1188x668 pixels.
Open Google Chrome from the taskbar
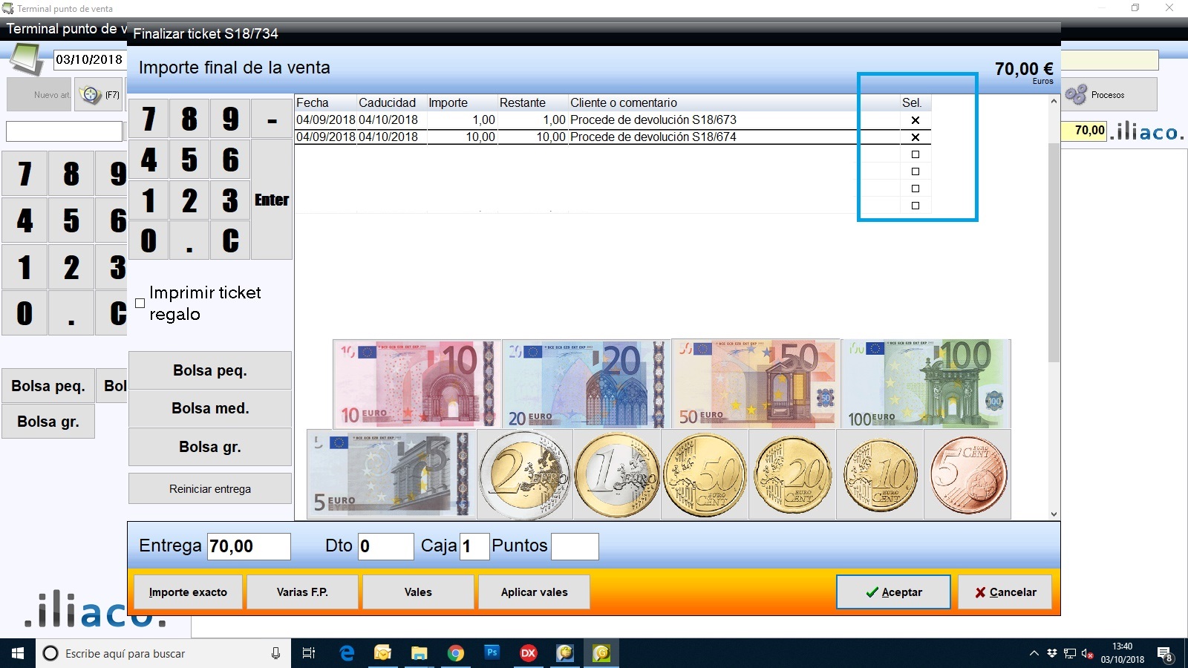pos(456,653)
